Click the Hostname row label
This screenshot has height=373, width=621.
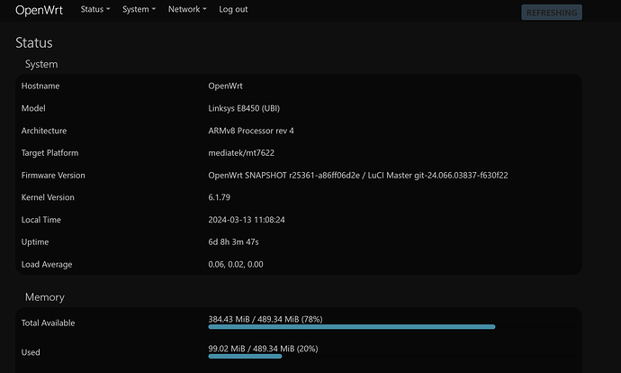pos(40,86)
